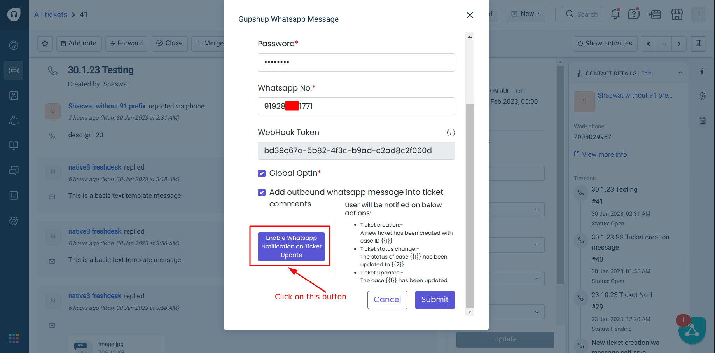Viewport: 715px width, 353px height.
Task: Open the info i icon on right rail
Action: tap(702, 71)
